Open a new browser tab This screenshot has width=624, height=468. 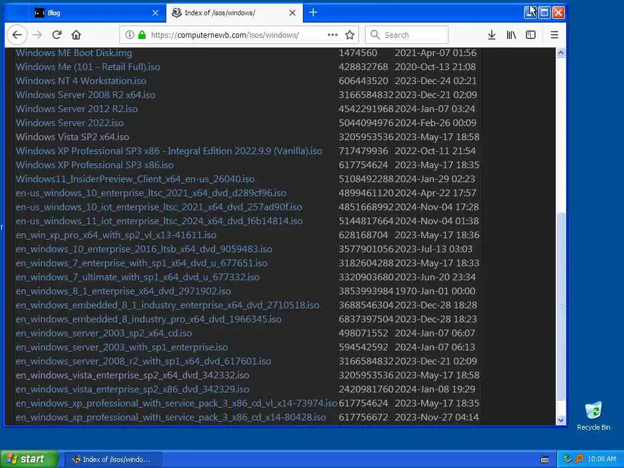pos(313,12)
